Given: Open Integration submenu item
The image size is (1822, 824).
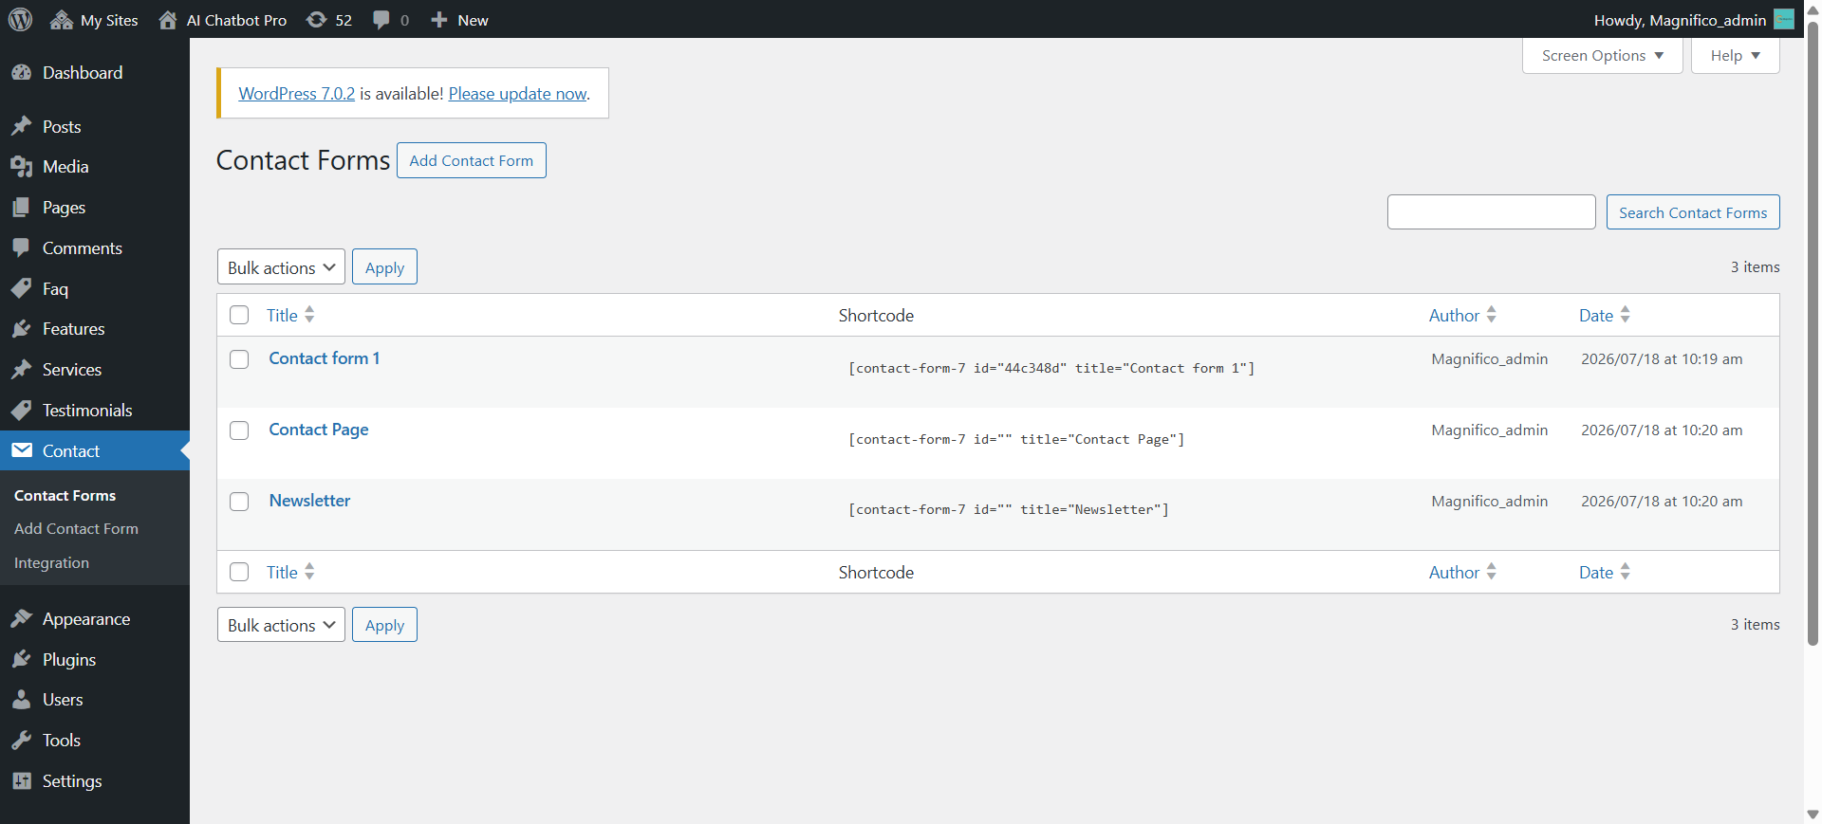Looking at the screenshot, I should [51, 563].
